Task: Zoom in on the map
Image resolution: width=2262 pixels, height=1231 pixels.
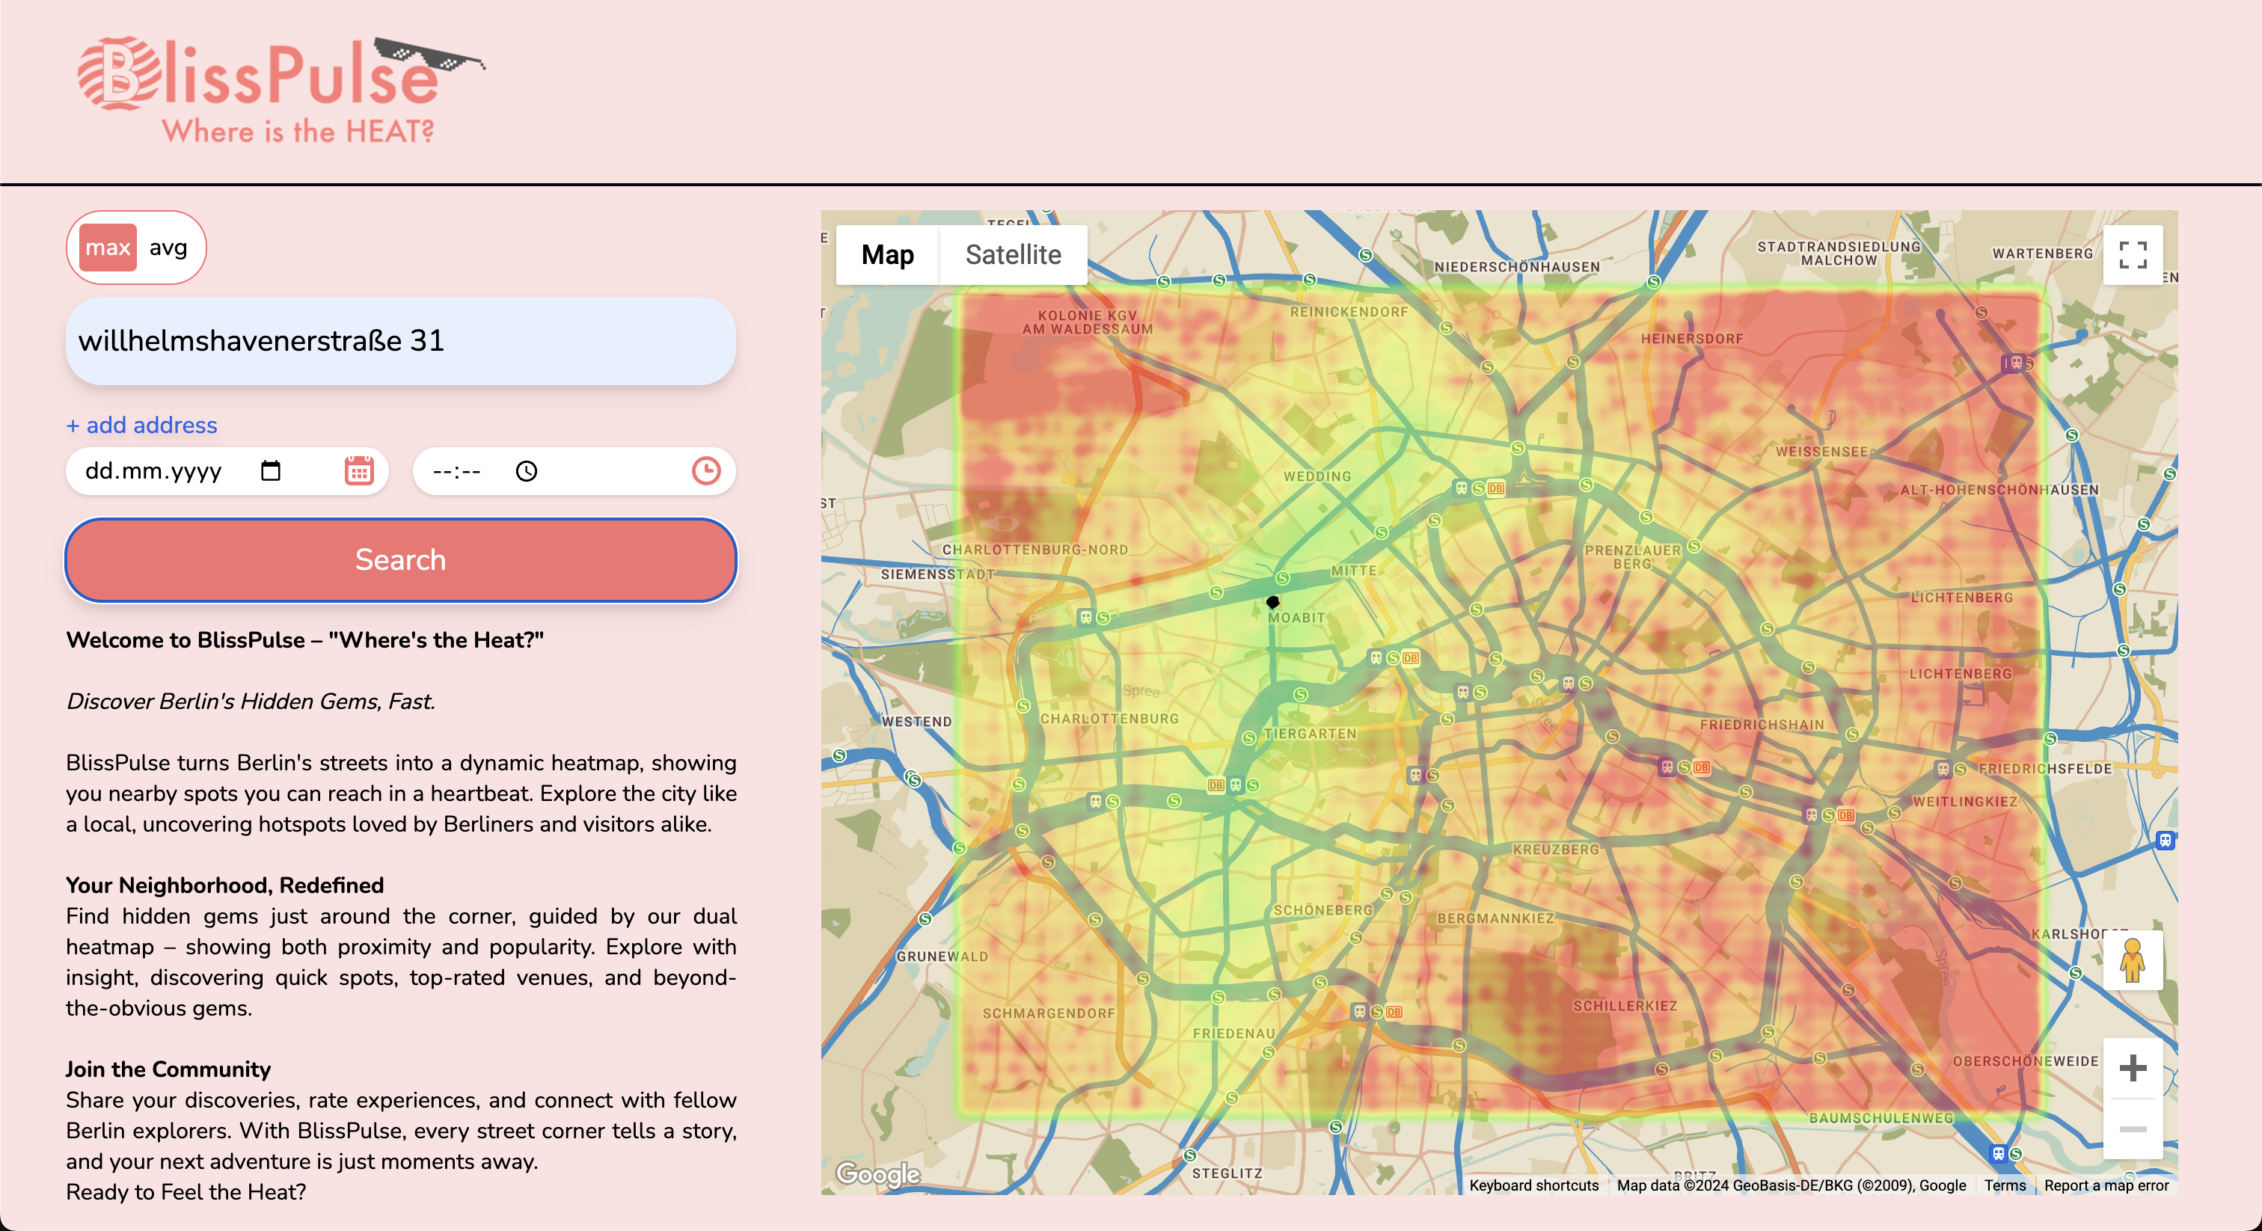Action: pyautogui.click(x=2132, y=1069)
